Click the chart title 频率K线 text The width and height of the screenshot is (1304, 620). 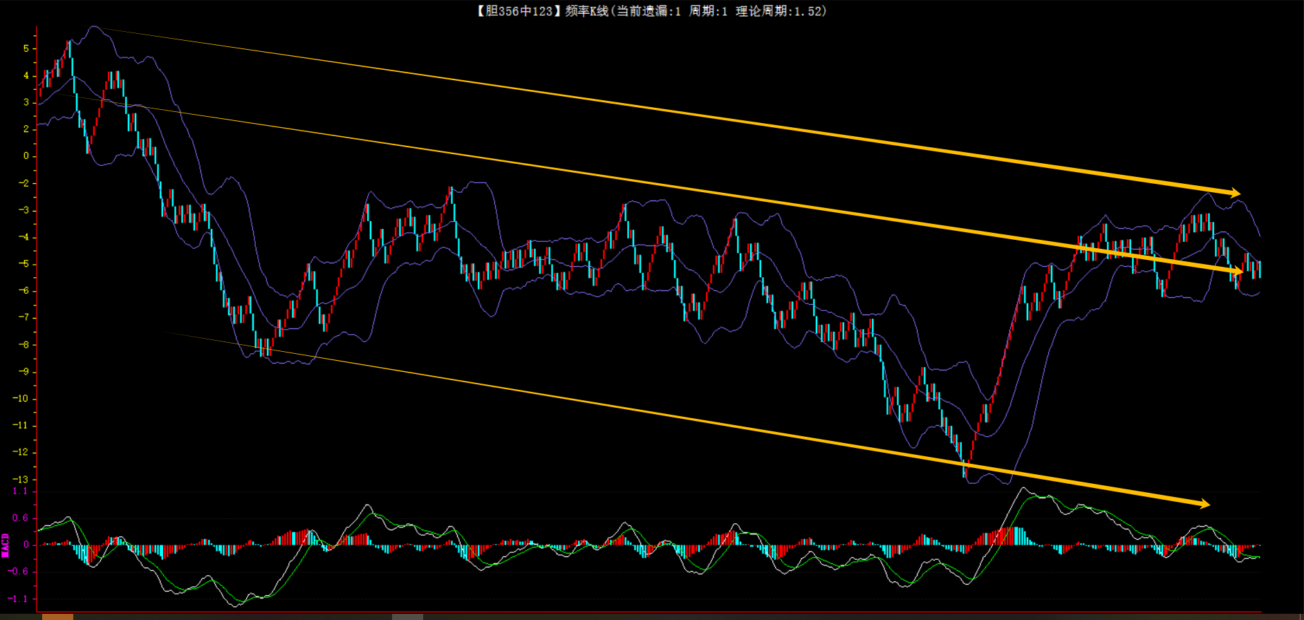pos(586,11)
